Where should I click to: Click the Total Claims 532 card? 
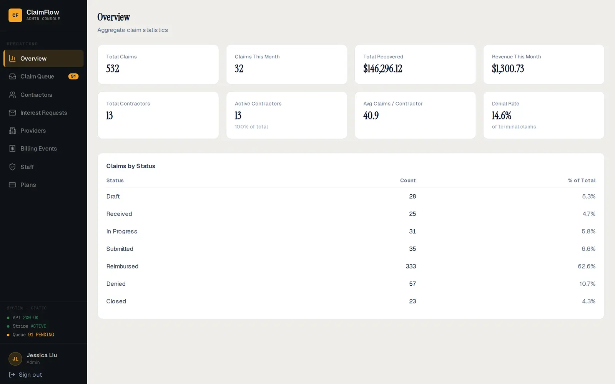click(x=158, y=65)
